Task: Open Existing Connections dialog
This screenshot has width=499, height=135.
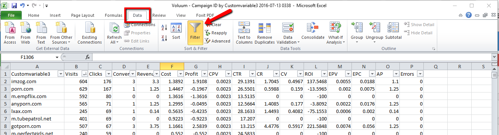Action: coord(89,33)
